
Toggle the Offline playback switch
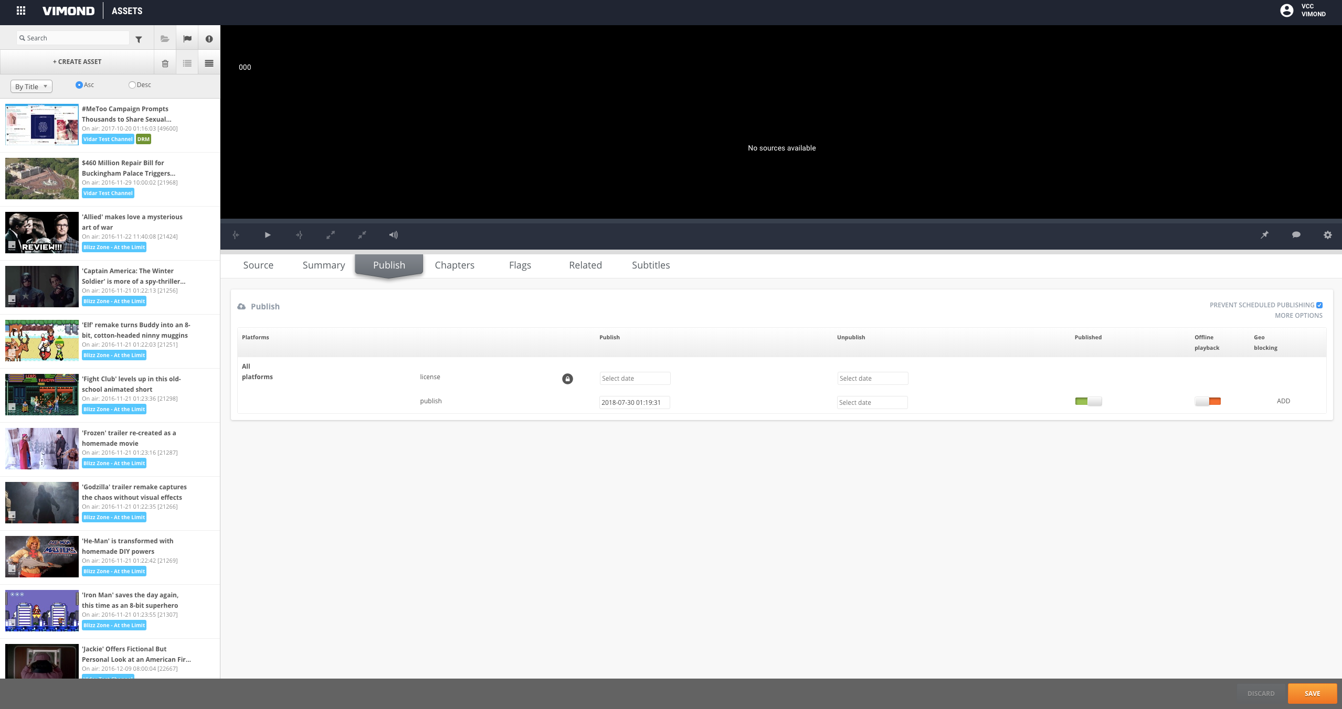1208,402
